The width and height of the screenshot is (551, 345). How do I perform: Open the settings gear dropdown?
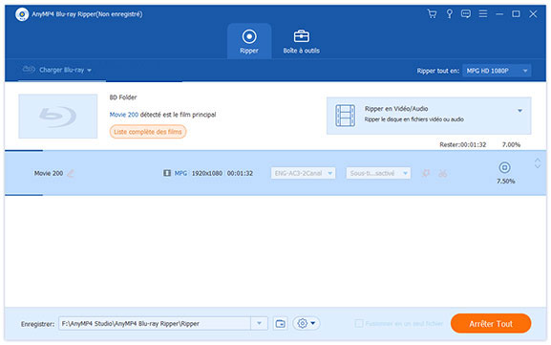pos(307,324)
